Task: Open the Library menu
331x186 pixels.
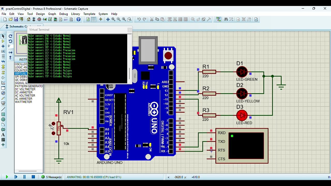Action: pos(76,14)
